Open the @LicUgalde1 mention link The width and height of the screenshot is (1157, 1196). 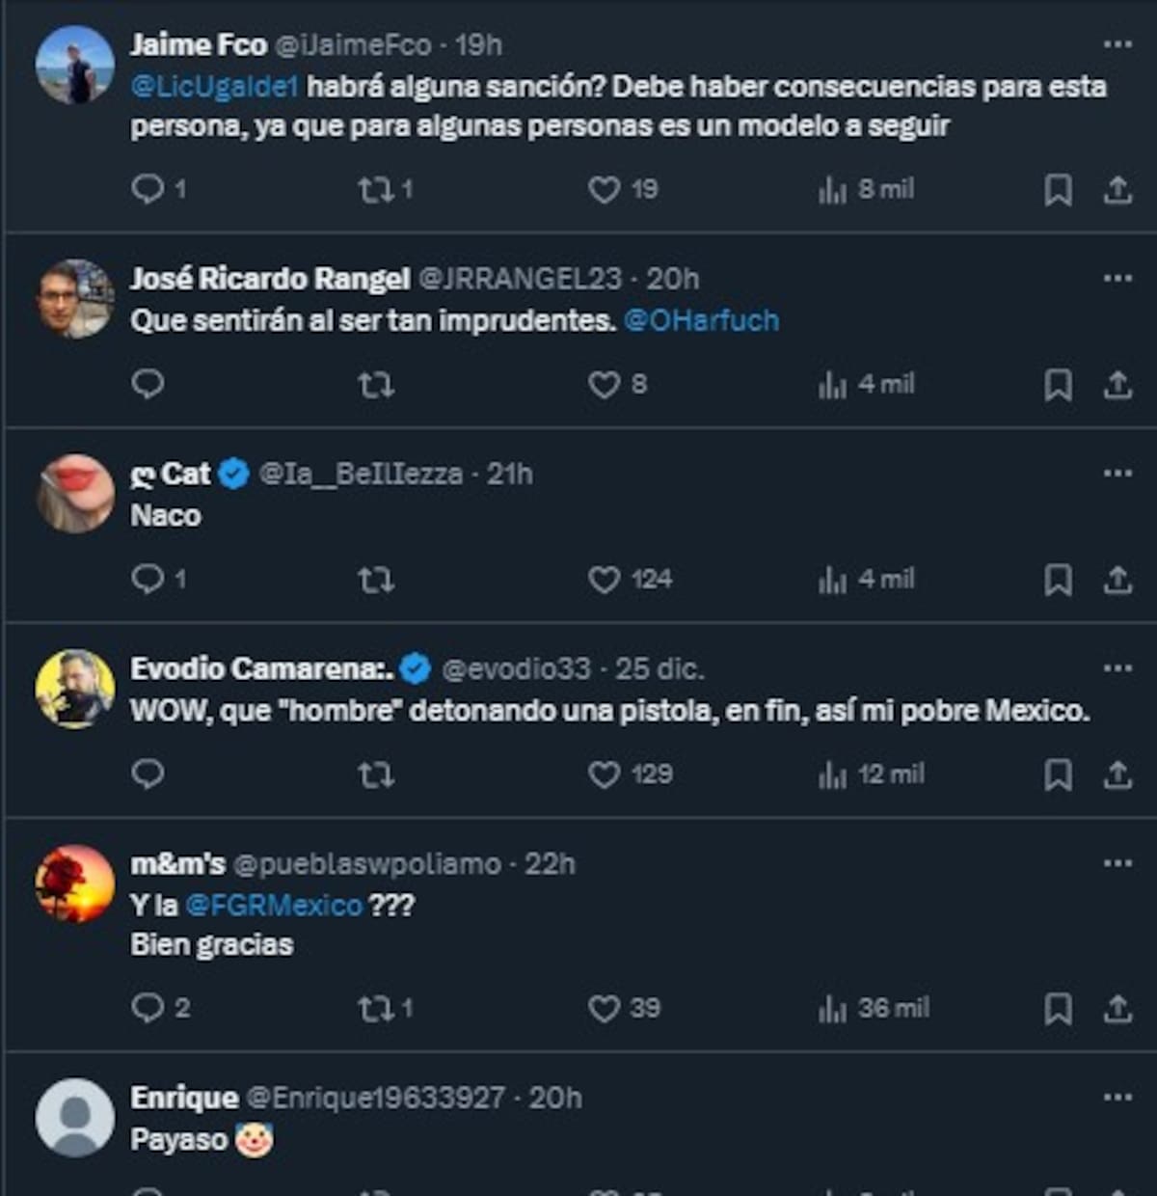coord(214,87)
